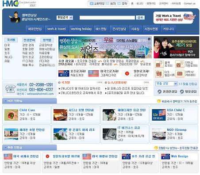Select the 국가별 tab in the left panel
The height and width of the screenshot is (175, 200).
coord(11,40)
